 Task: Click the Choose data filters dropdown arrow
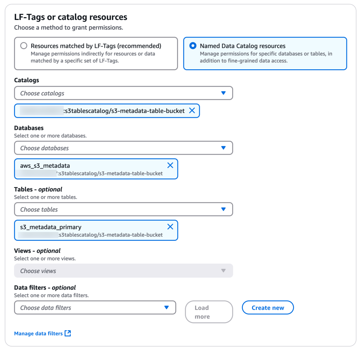coord(167,308)
